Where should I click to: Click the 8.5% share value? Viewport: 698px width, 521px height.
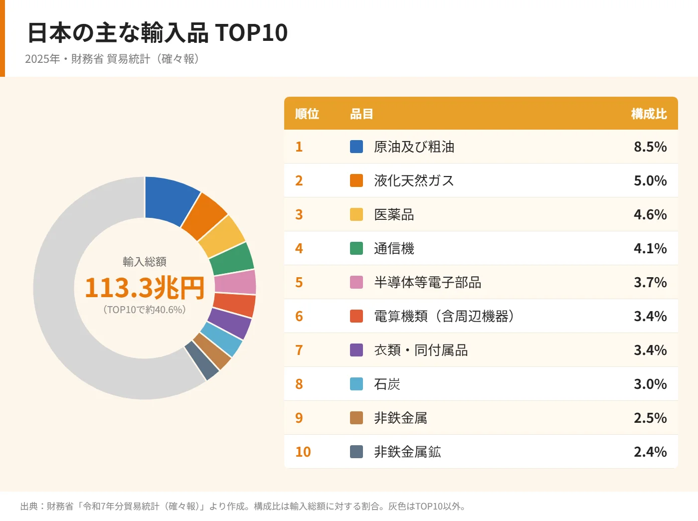coord(650,147)
